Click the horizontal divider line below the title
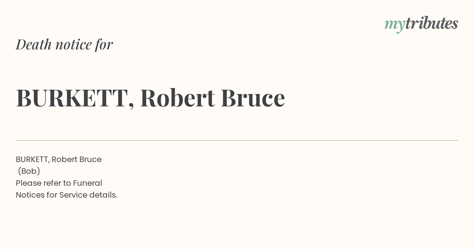474x249 pixels. tap(237, 140)
